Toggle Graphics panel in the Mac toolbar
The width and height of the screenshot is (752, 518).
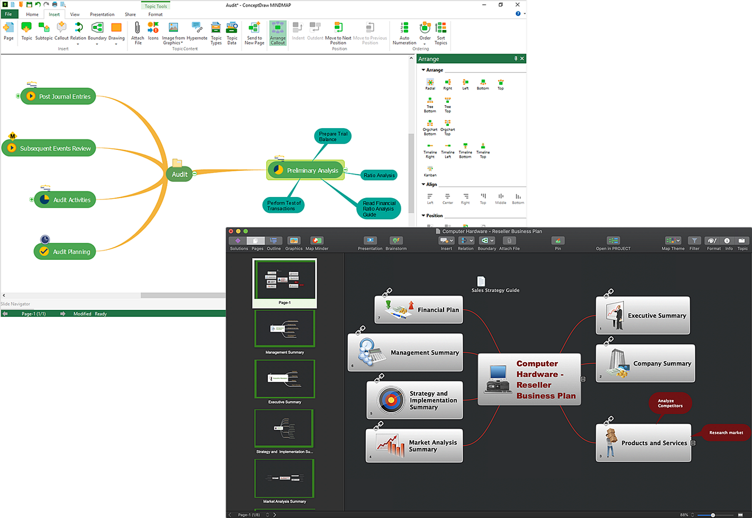pos(294,243)
